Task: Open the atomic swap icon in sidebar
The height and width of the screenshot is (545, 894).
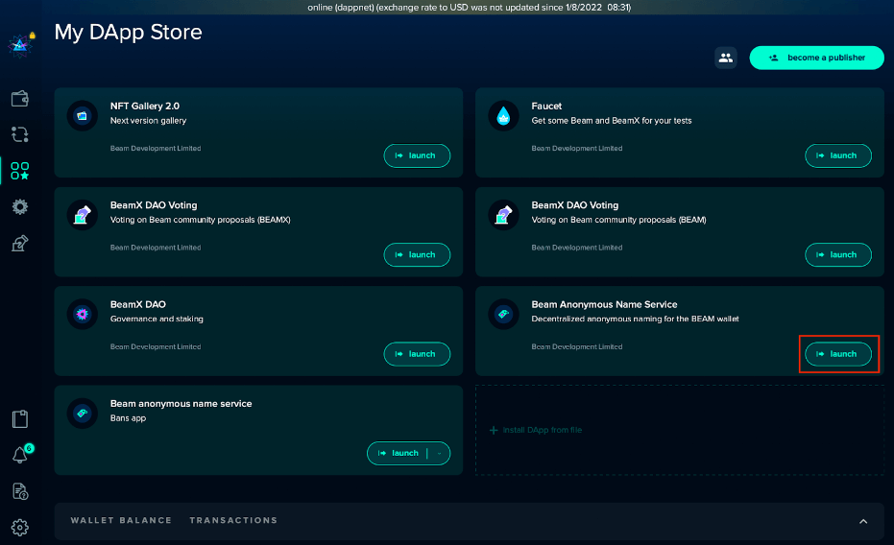Action: pyautogui.click(x=19, y=134)
